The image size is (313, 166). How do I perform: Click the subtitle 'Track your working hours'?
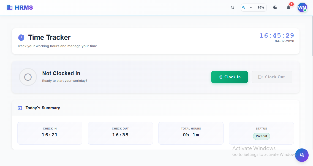(57, 46)
